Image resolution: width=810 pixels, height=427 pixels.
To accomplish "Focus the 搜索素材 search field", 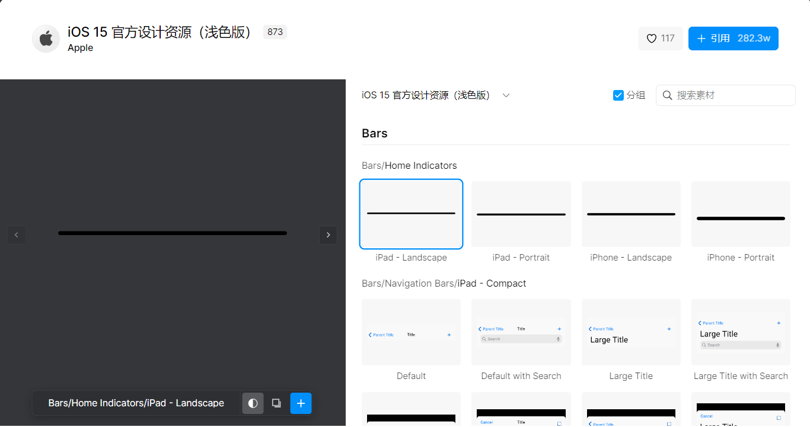I will (x=725, y=95).
